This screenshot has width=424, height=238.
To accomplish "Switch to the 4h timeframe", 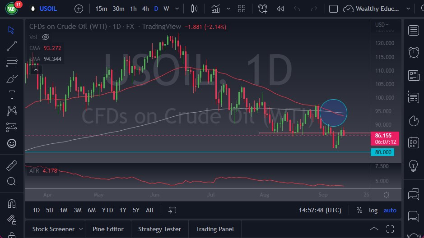I will tap(145, 9).
